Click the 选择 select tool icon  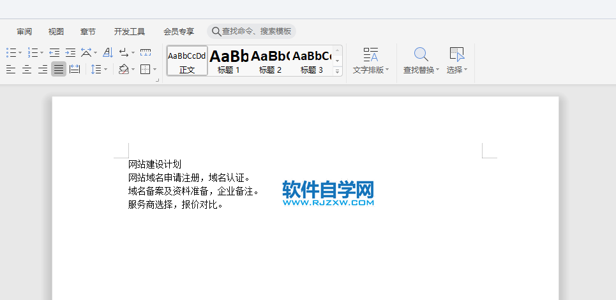pos(457,55)
